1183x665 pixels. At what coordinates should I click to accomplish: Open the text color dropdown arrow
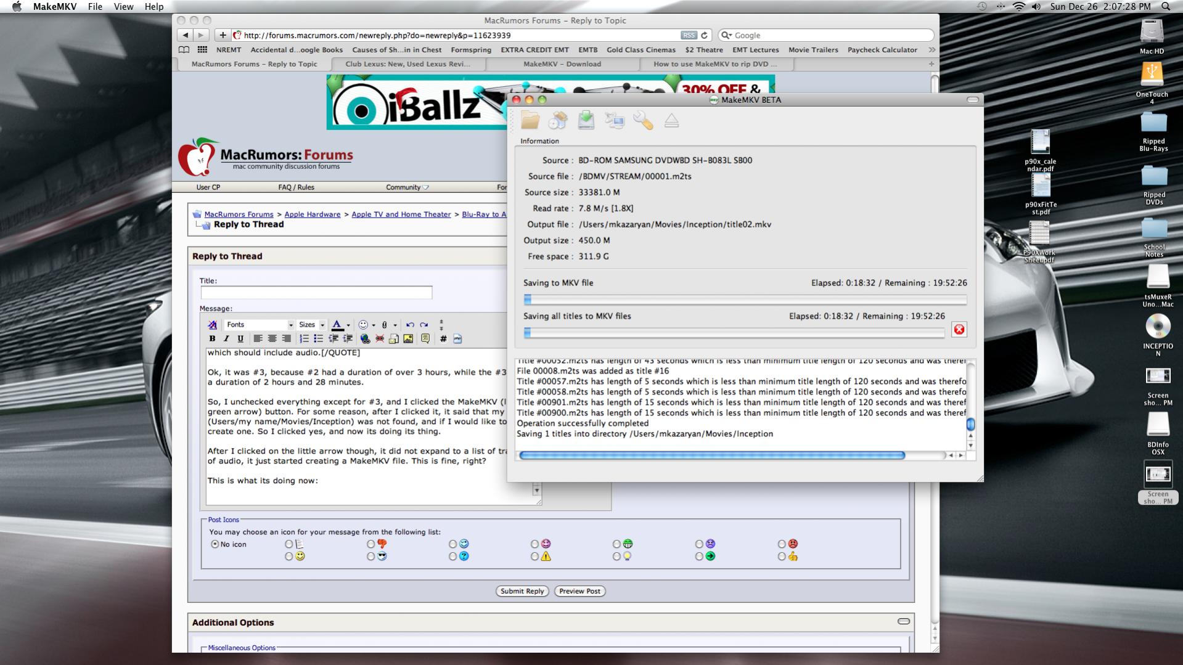tap(348, 325)
